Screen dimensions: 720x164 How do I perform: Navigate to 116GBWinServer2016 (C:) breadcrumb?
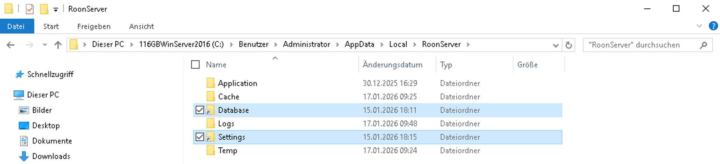click(181, 44)
